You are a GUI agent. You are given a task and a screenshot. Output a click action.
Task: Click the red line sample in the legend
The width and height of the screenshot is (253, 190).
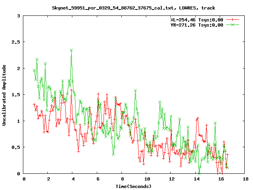click(232, 20)
